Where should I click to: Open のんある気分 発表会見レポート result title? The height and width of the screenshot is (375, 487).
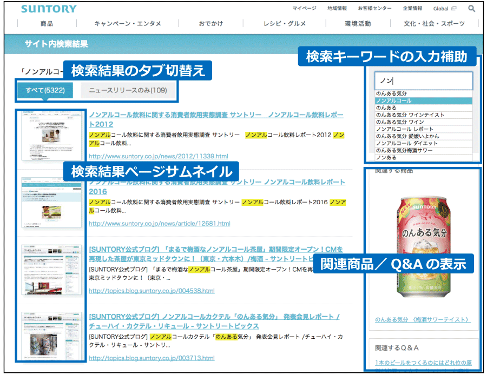pyautogui.click(x=214, y=322)
